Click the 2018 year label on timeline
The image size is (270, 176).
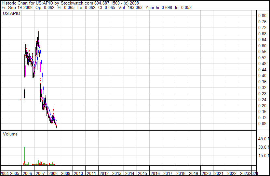coord(181,174)
